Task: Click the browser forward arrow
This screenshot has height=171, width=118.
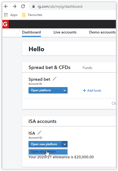Action: point(15,6)
